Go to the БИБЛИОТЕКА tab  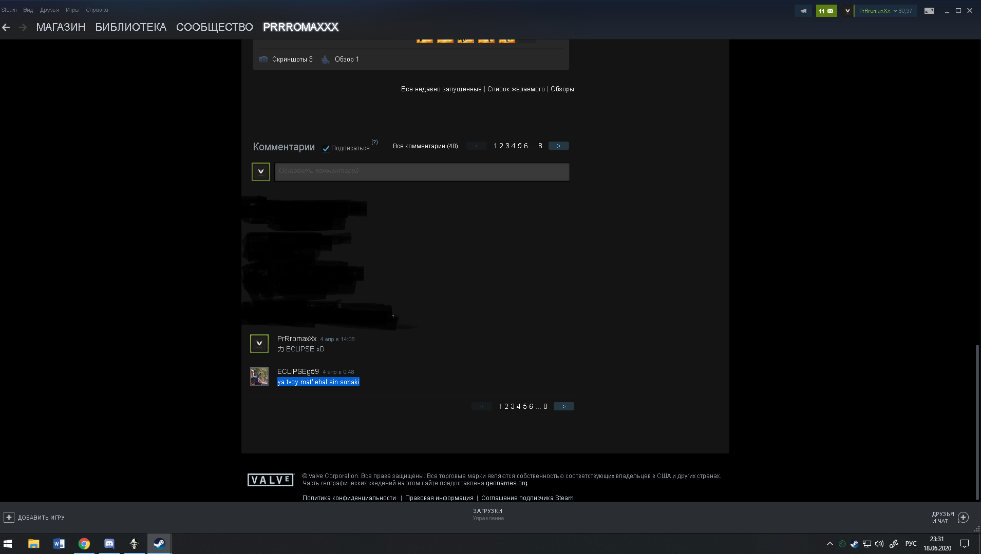131,27
